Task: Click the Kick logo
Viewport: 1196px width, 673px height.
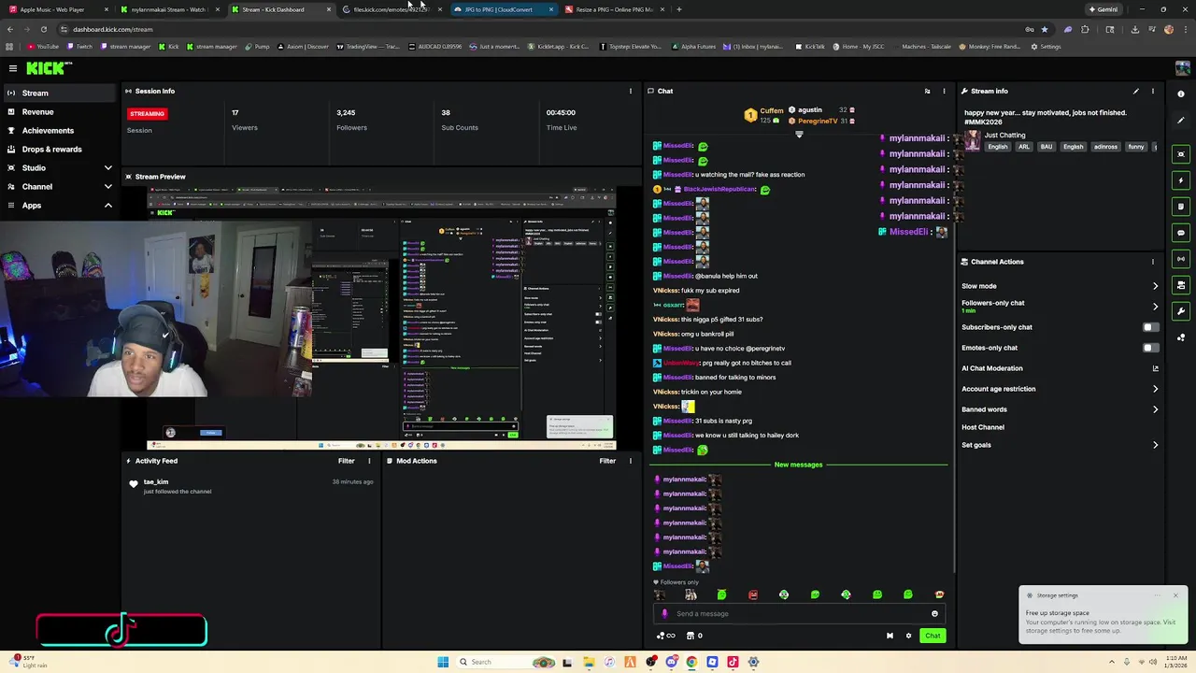Action: 49,68
